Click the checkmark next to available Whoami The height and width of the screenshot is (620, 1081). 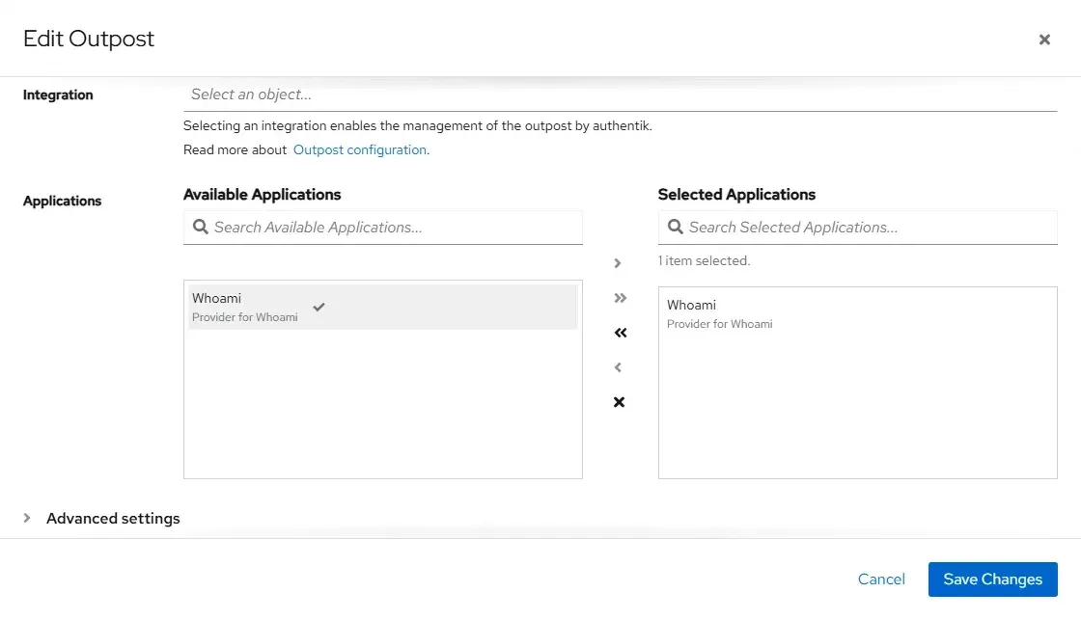[x=319, y=307]
